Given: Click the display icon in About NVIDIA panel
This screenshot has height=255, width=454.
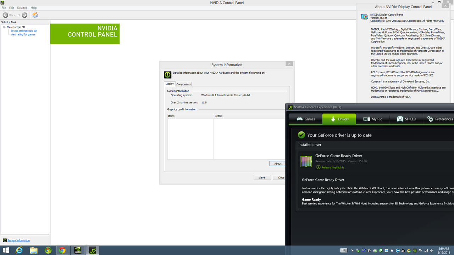Looking at the screenshot, I should tap(364, 17).
